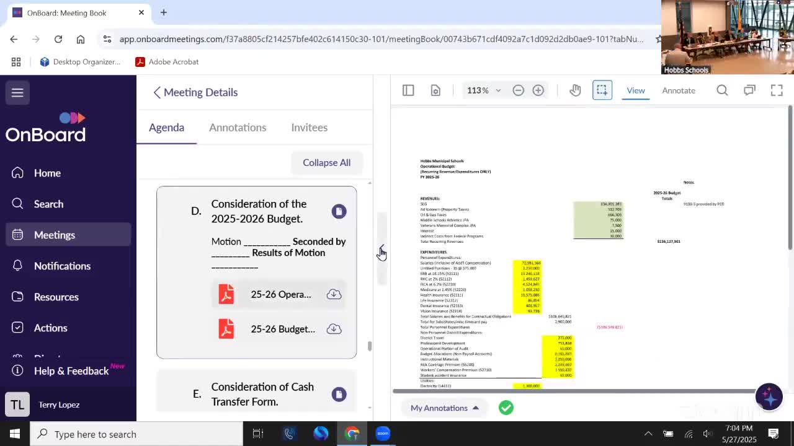Select the marquee selection tool
The height and width of the screenshot is (446, 794).
tap(602, 90)
